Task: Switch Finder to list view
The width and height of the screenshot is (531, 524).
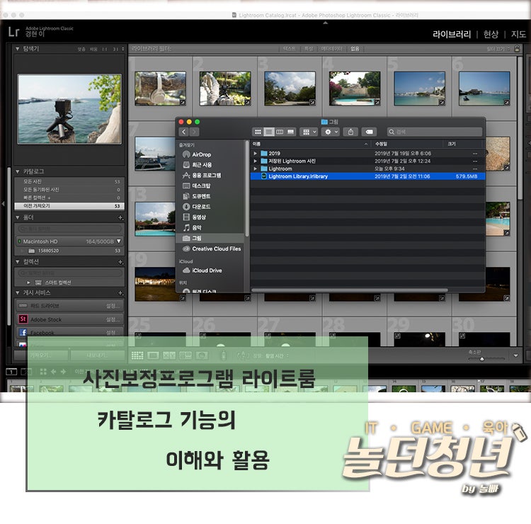Action: click(x=269, y=132)
